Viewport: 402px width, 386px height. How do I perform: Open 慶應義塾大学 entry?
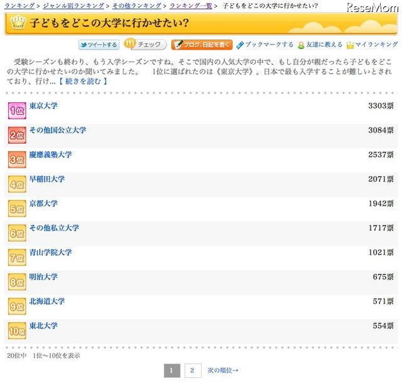(x=50, y=154)
